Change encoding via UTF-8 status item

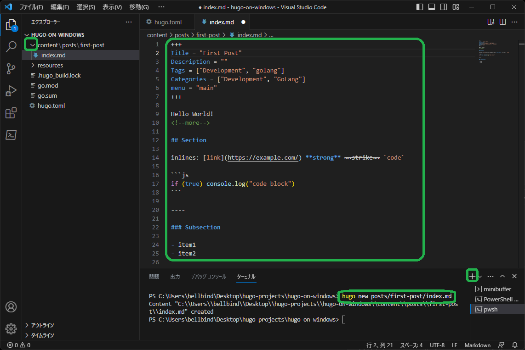click(x=437, y=345)
